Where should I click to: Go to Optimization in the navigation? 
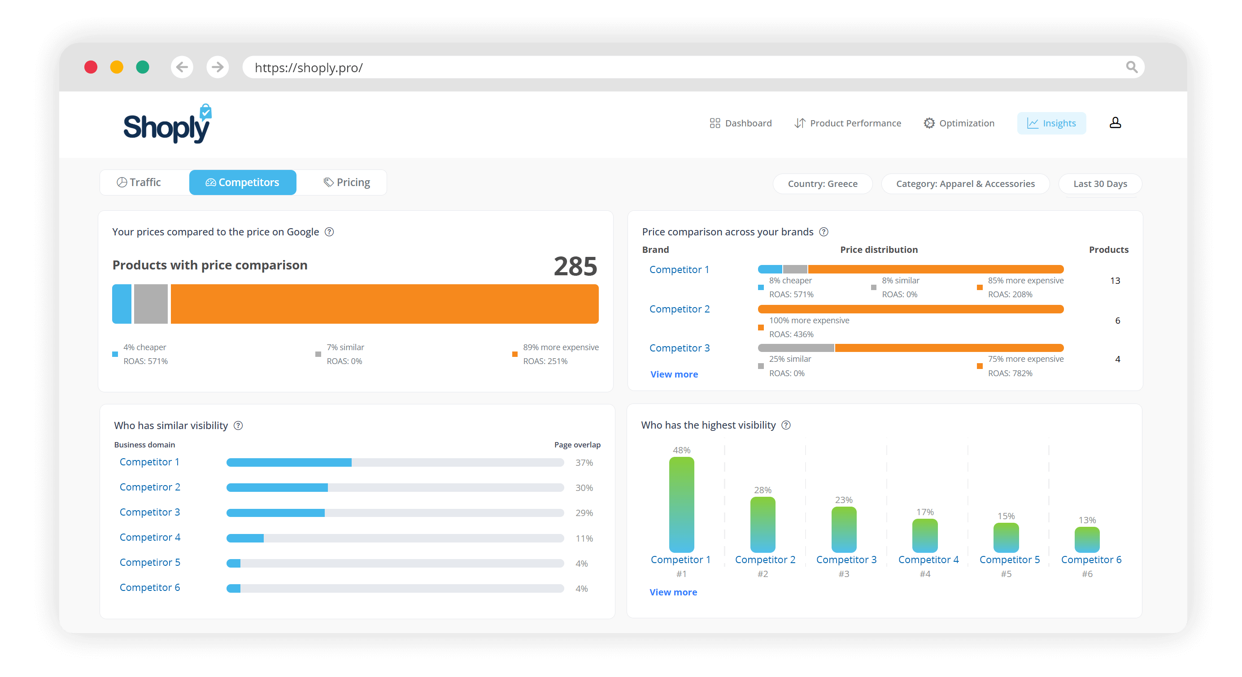(959, 123)
